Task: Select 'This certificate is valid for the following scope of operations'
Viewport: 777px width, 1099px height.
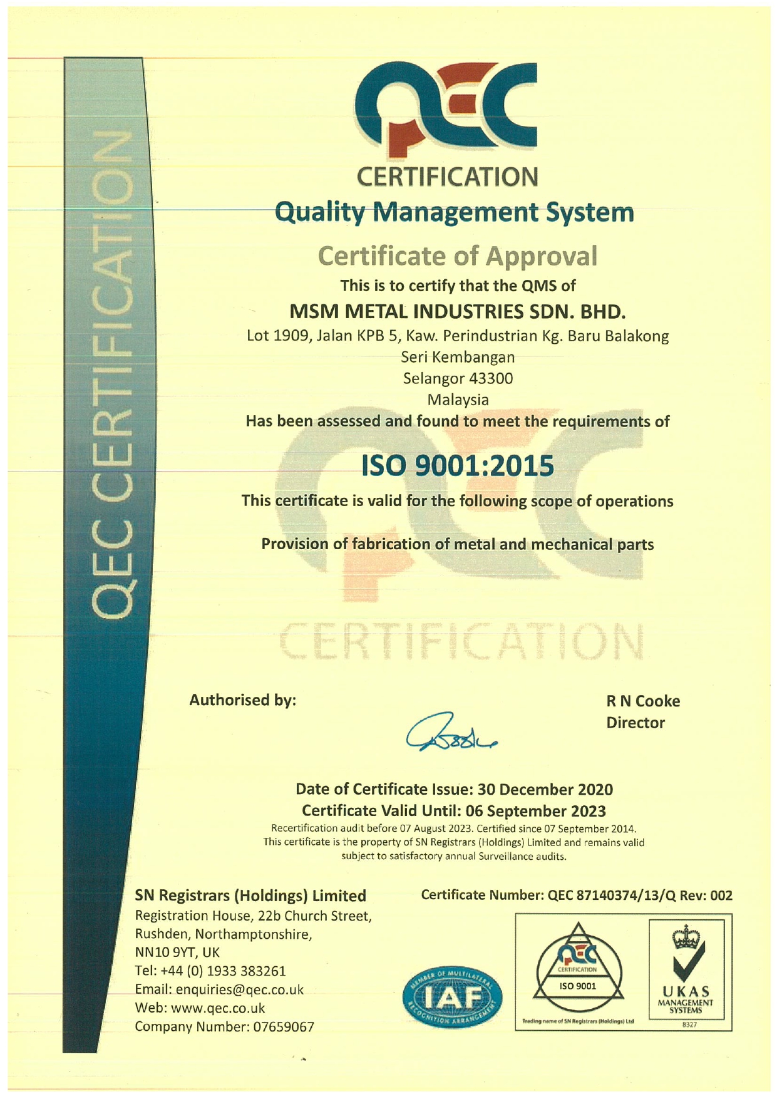Action: point(458,501)
